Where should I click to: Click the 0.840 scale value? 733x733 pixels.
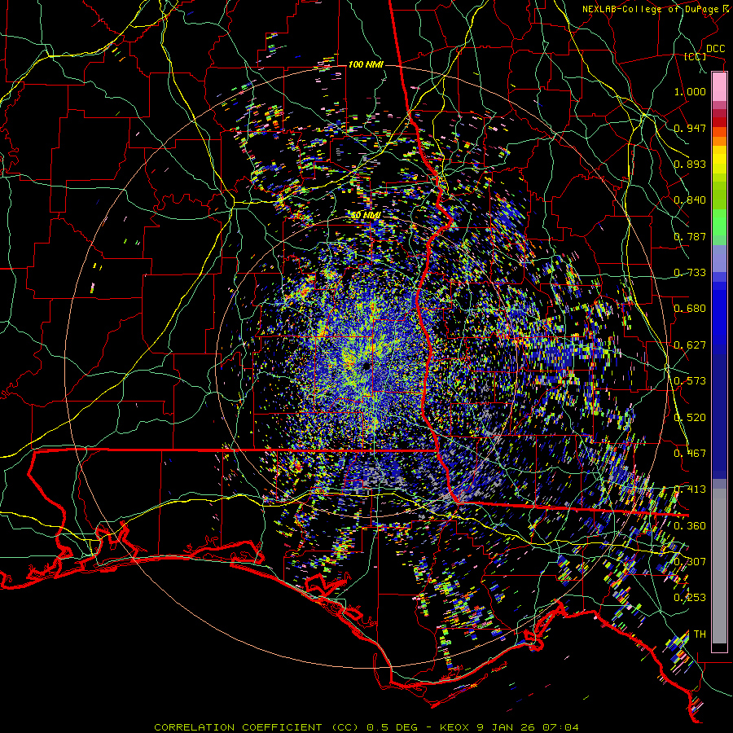click(x=690, y=200)
